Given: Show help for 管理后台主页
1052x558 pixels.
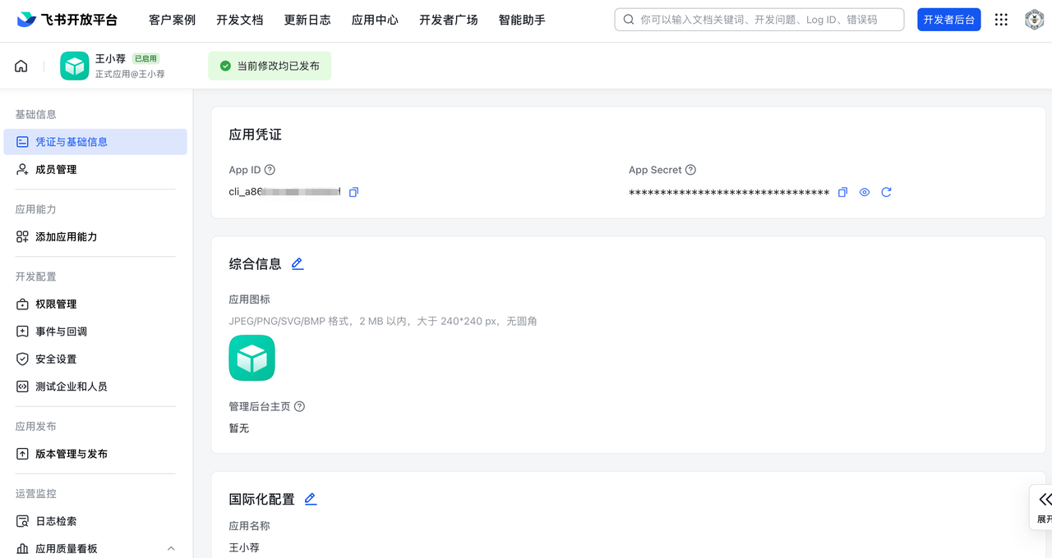Looking at the screenshot, I should click(299, 406).
